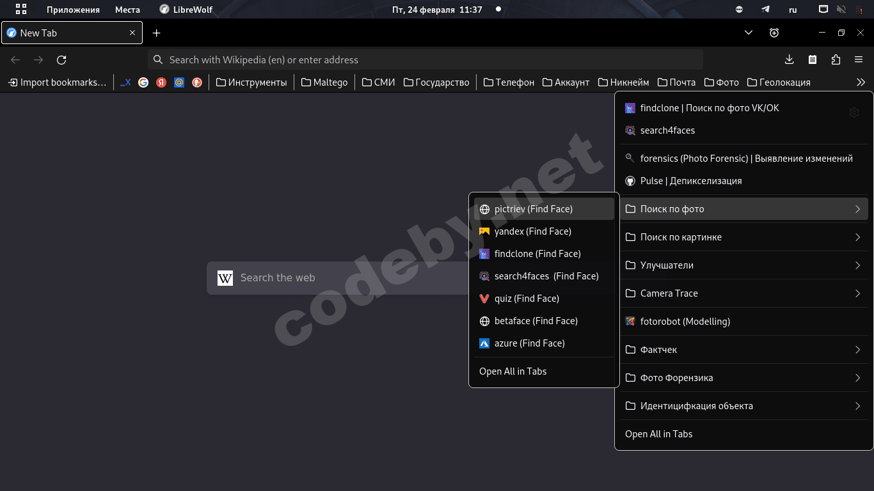Viewport: 874px width, 491px height.
Task: Select azure (Find Face) in the submenu
Action: tap(544, 343)
